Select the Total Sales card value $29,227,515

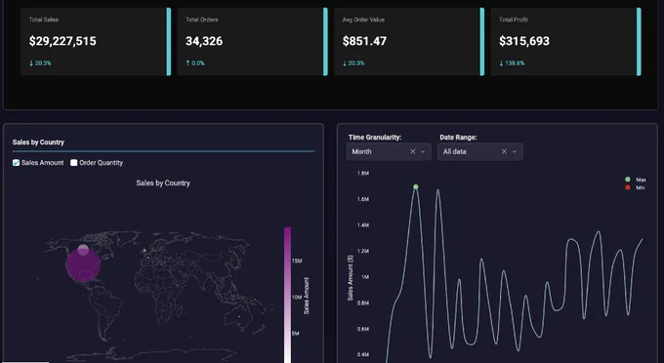point(62,41)
